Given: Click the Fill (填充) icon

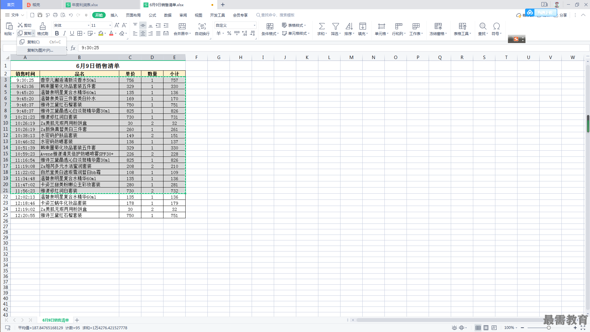Looking at the screenshot, I should (363, 26).
